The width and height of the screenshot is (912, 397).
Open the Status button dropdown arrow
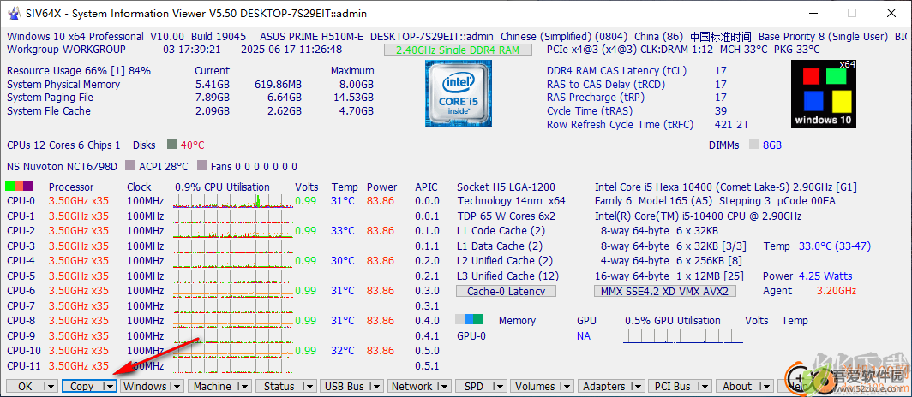pos(309,386)
